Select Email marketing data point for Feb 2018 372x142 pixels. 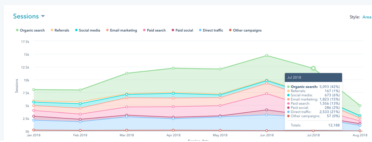[x=80, y=108]
